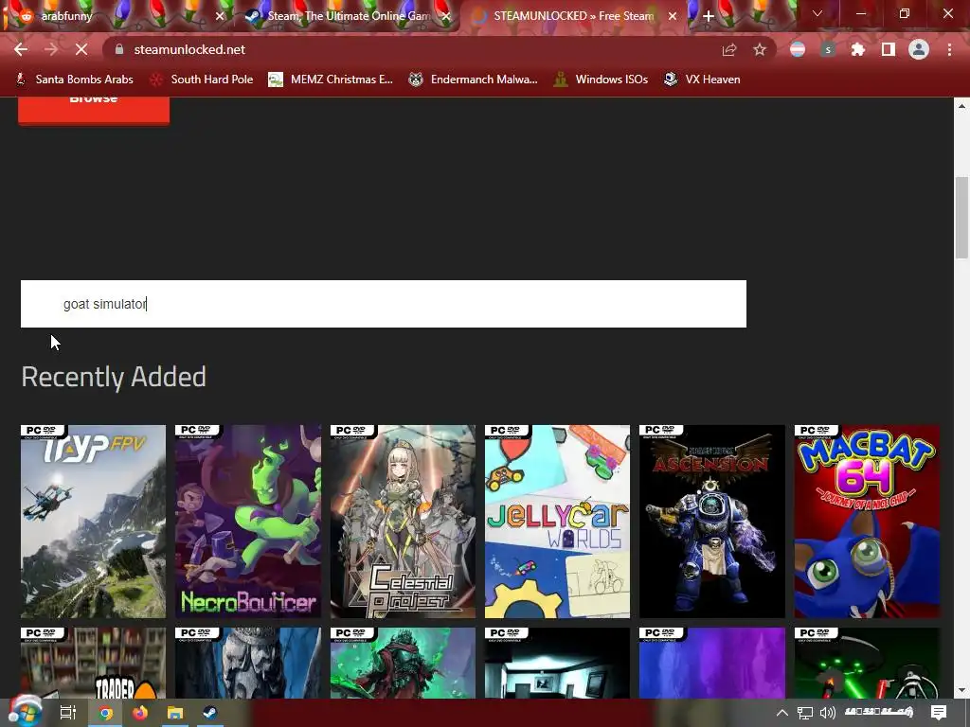Open the Trader game cover

[x=94, y=663]
